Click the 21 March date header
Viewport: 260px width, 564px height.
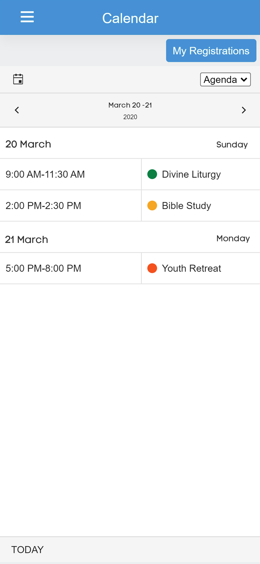[x=27, y=239]
